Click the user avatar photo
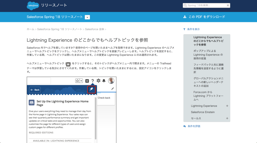This screenshot has width=257, height=143. pyautogui.click(x=111, y=81)
